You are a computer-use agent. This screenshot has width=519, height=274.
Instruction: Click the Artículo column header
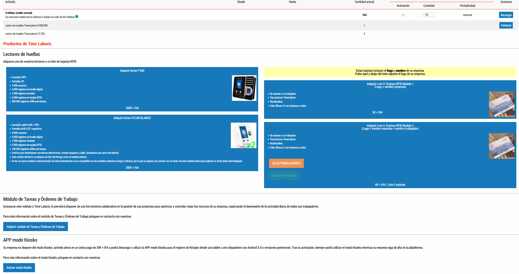(10, 2)
